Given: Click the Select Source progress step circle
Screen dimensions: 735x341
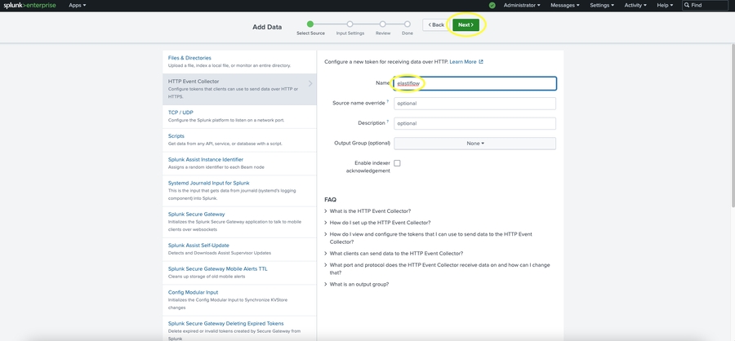Looking at the screenshot, I should (x=310, y=24).
